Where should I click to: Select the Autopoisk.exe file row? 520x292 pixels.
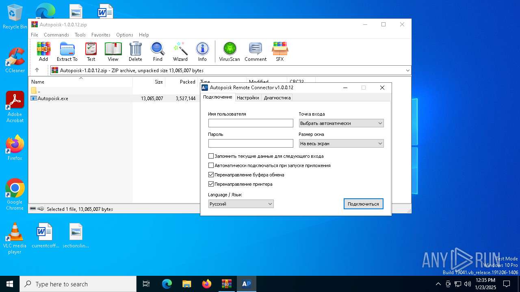coord(115,98)
